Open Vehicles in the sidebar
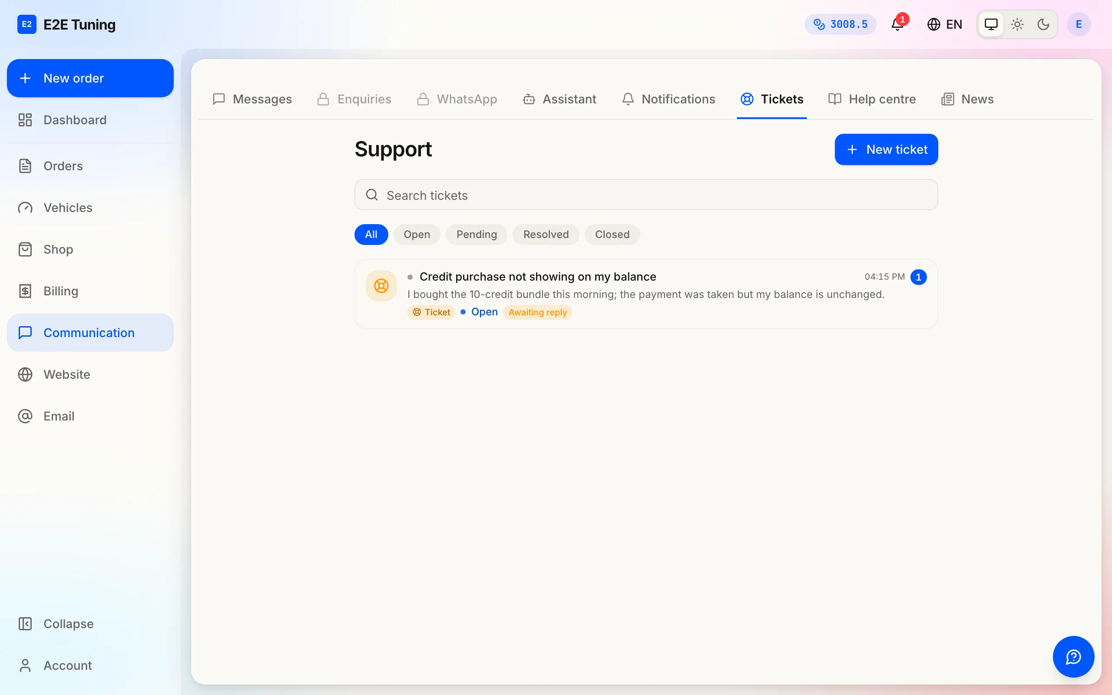Screen dimensions: 1112x695 [x=90, y=208]
